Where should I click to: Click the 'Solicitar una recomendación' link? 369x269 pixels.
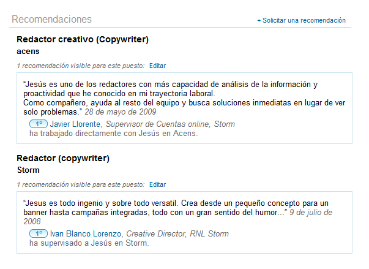[x=301, y=20]
